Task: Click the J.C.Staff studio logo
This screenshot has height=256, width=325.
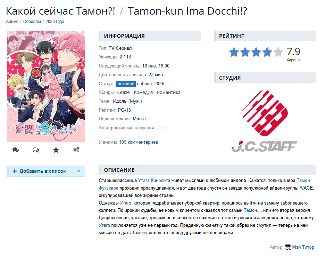Action: point(264,121)
